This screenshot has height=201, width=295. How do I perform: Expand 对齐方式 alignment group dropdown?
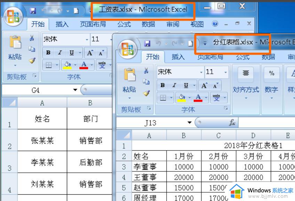(x=246, y=98)
